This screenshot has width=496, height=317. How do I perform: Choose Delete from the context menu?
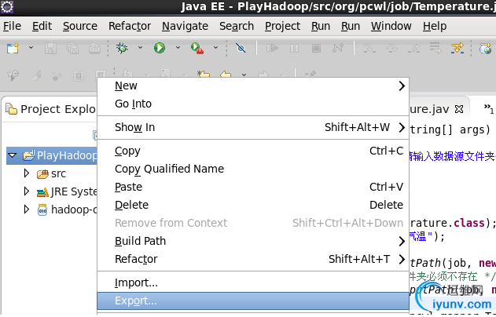click(x=253, y=205)
